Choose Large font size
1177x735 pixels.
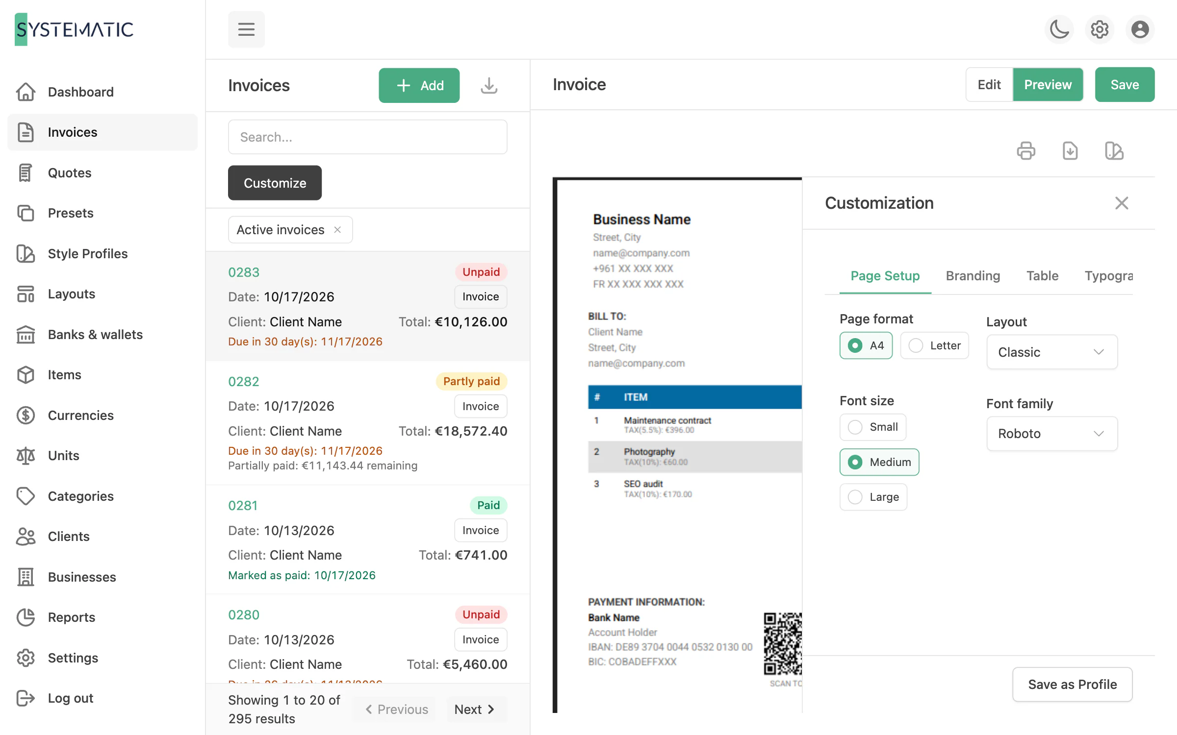tap(873, 497)
